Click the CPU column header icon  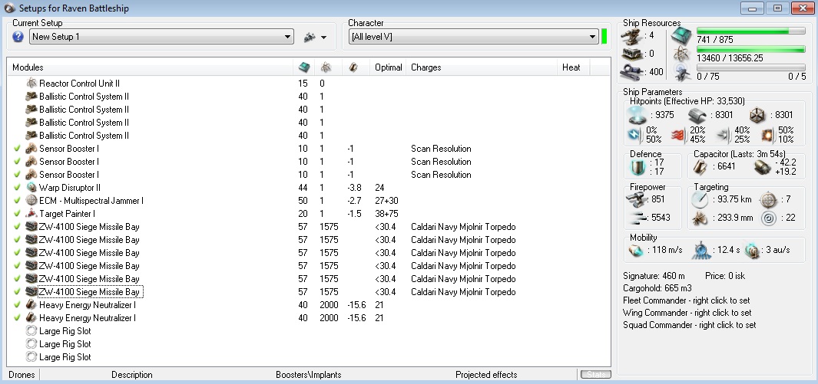click(x=303, y=67)
